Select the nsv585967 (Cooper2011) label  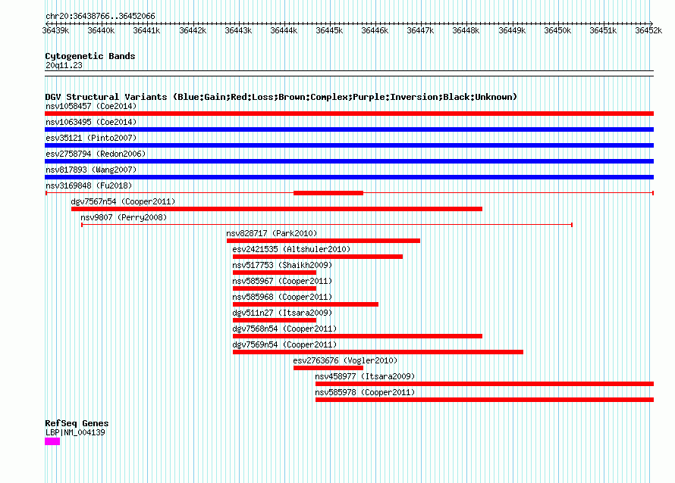(282, 281)
